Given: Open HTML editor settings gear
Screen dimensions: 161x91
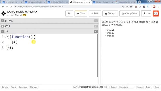Looking at the screenshot, I should point(3,21).
